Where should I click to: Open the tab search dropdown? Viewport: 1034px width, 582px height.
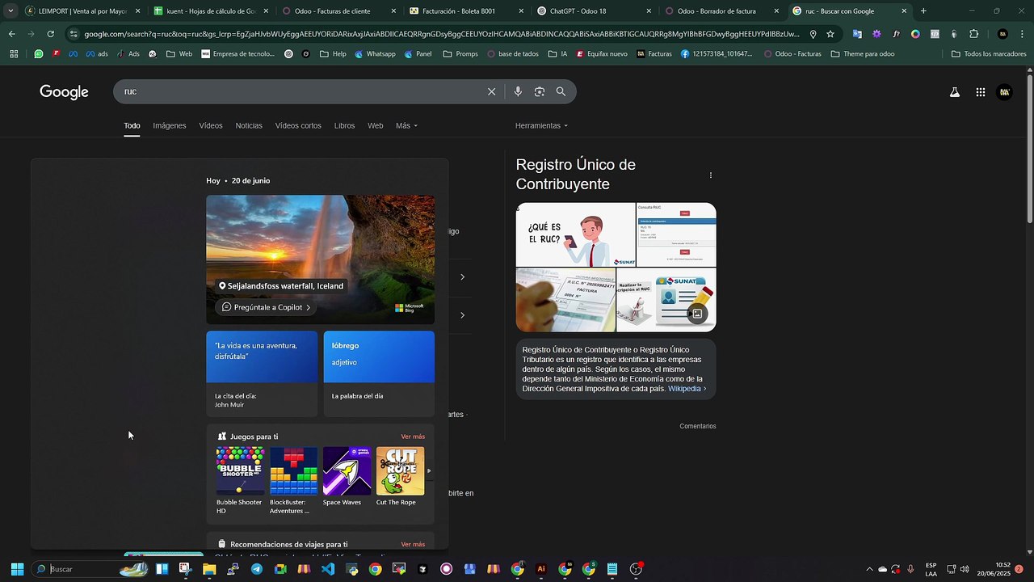pyautogui.click(x=11, y=11)
